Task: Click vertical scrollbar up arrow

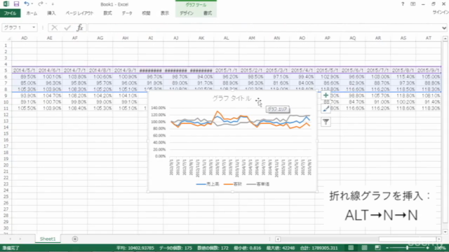Action: point(445,38)
